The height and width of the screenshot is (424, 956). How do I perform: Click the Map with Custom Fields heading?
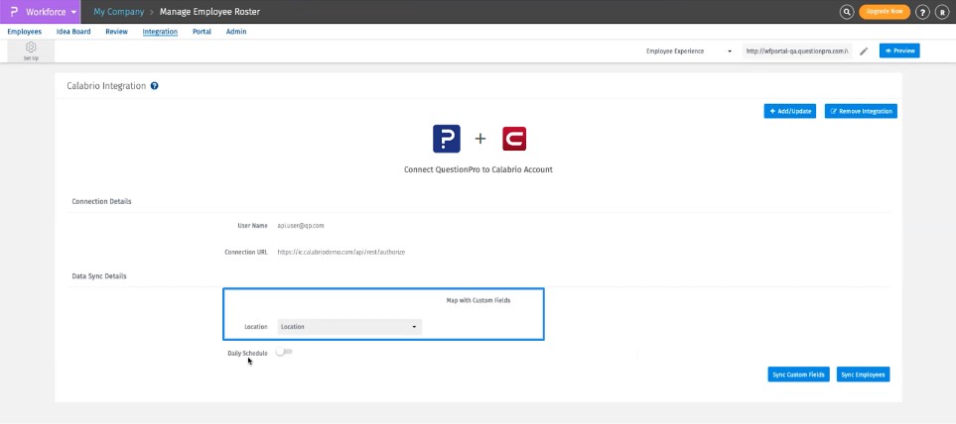(x=478, y=300)
